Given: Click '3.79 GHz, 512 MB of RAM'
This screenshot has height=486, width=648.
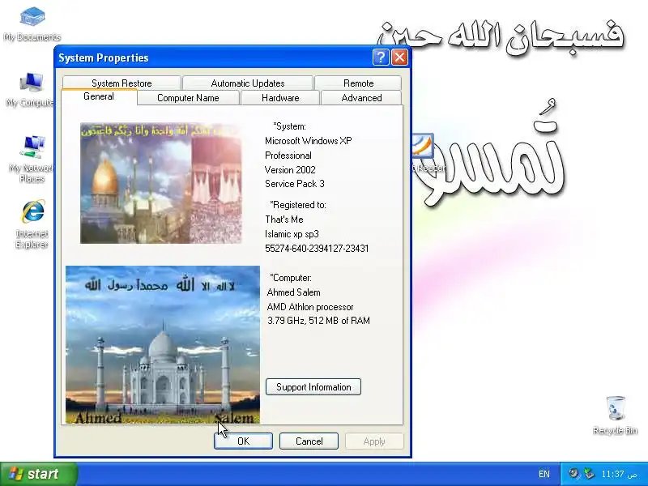Looking at the screenshot, I should [318, 321].
